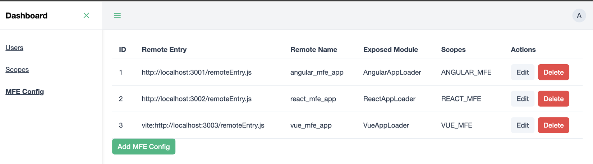Image resolution: width=593 pixels, height=164 pixels.
Task: Toggle the hamburger menu icon
Action: (x=117, y=15)
